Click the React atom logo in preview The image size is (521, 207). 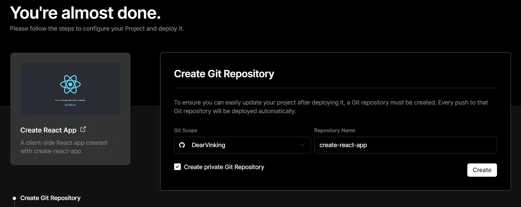70,85
